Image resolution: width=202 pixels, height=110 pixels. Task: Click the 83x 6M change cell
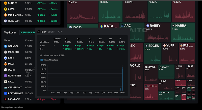coord(110,49)
